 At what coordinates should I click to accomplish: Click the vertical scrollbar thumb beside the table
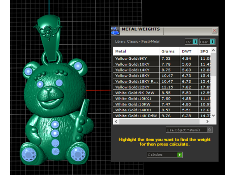point(214,65)
